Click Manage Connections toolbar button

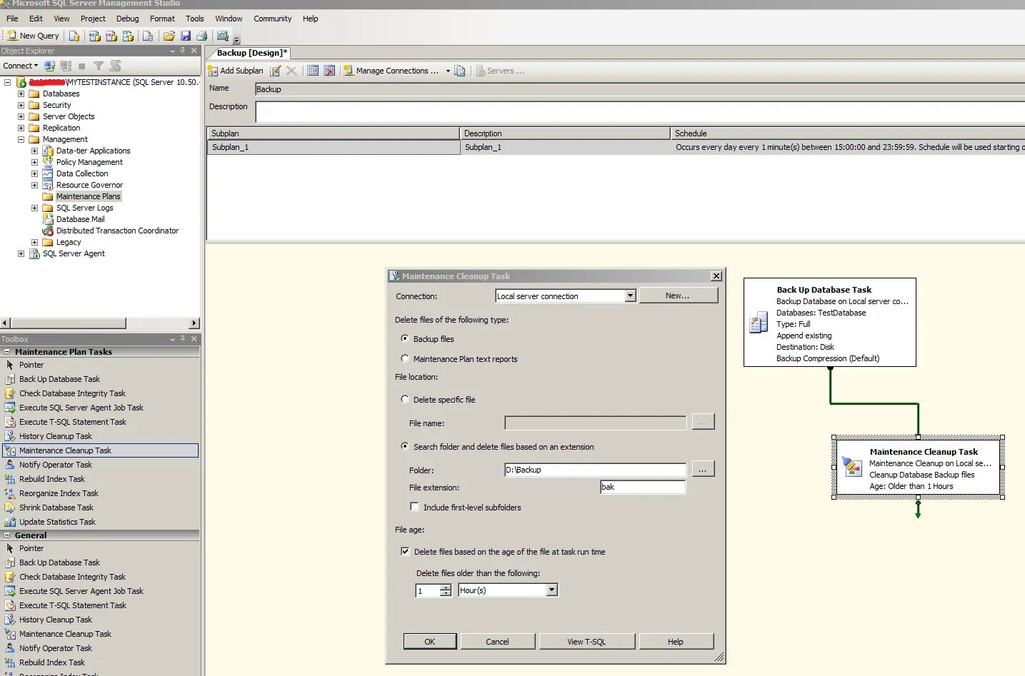pos(391,71)
